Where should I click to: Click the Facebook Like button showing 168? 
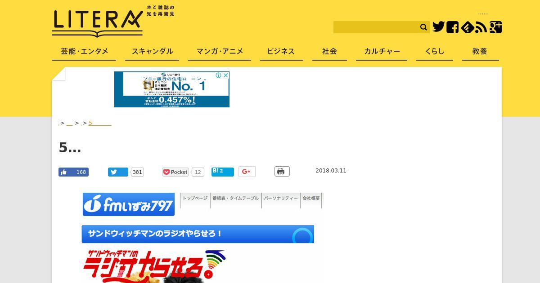tap(73, 172)
